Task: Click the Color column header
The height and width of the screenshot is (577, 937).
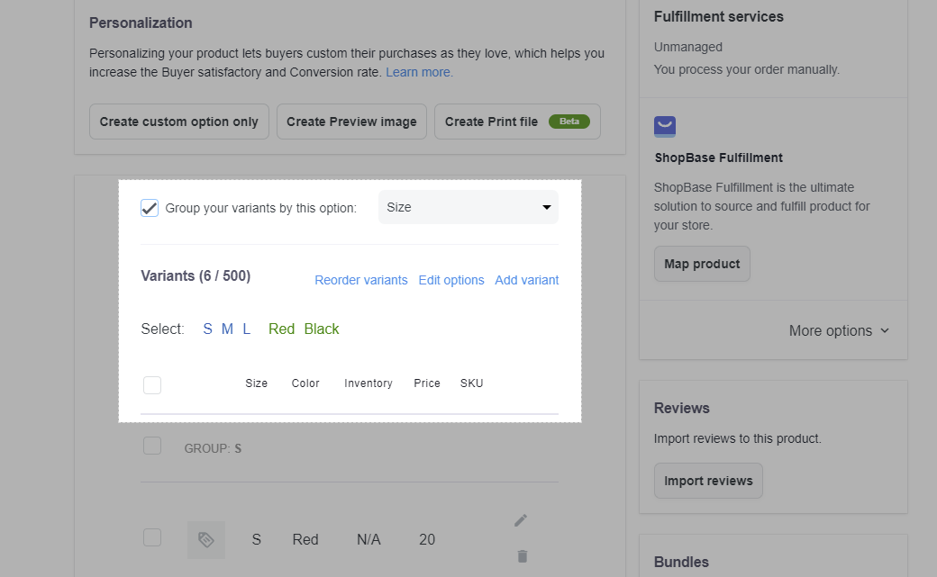Action: point(305,383)
